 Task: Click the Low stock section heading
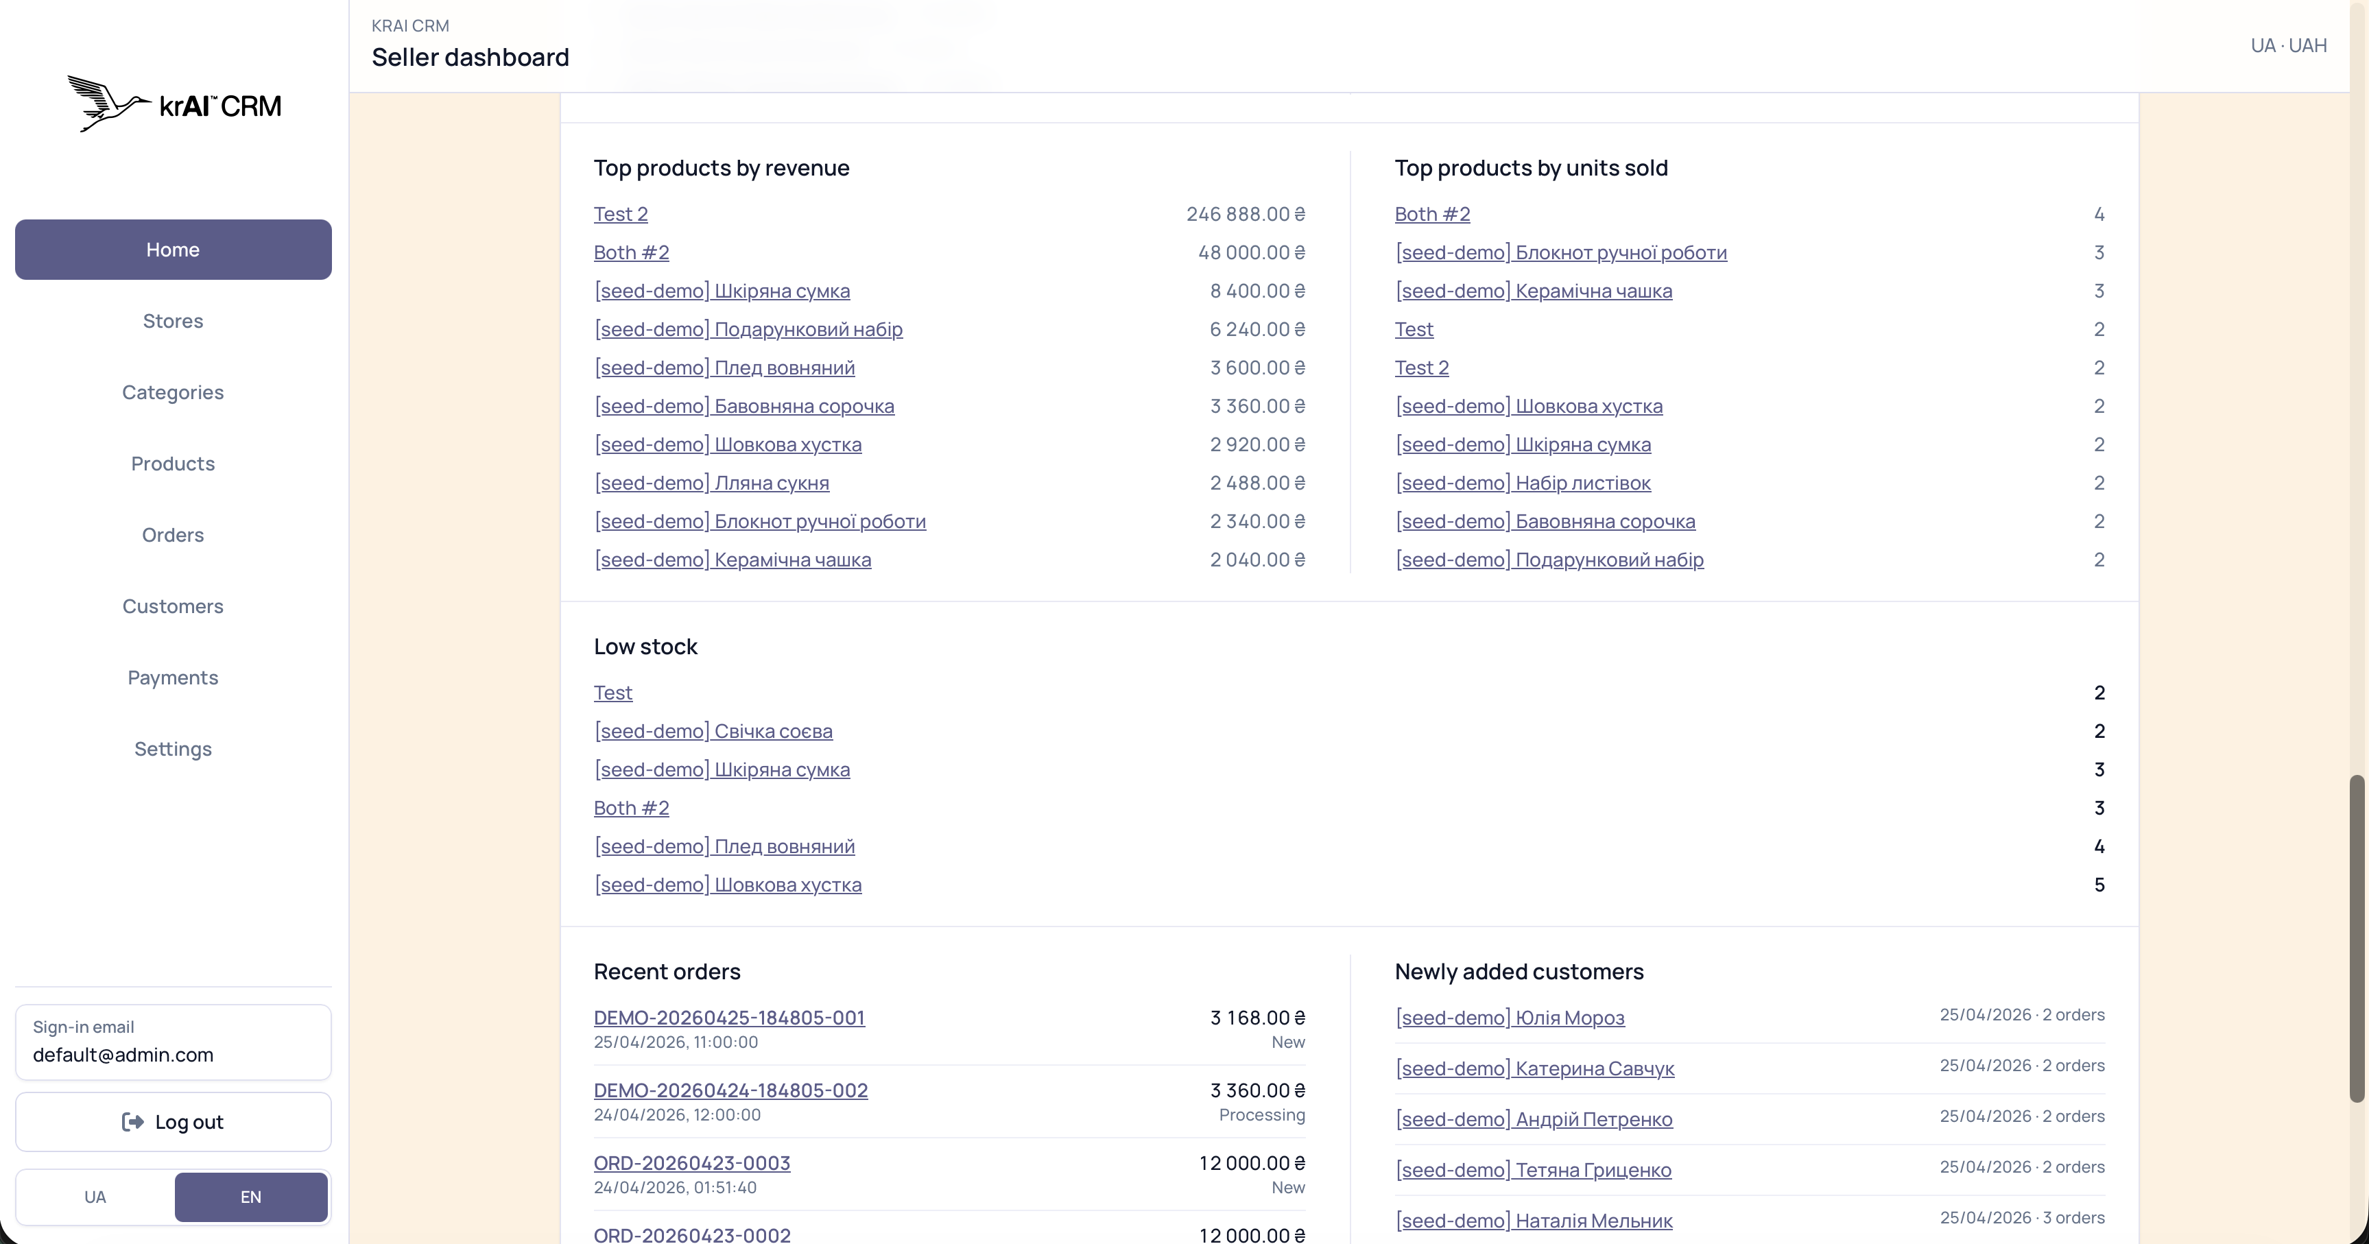[x=645, y=647]
